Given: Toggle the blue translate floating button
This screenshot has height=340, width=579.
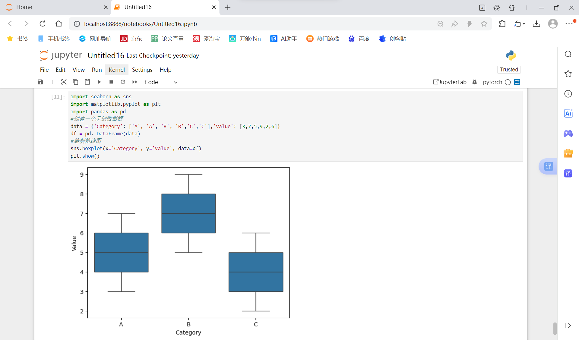Looking at the screenshot, I should (x=549, y=166).
